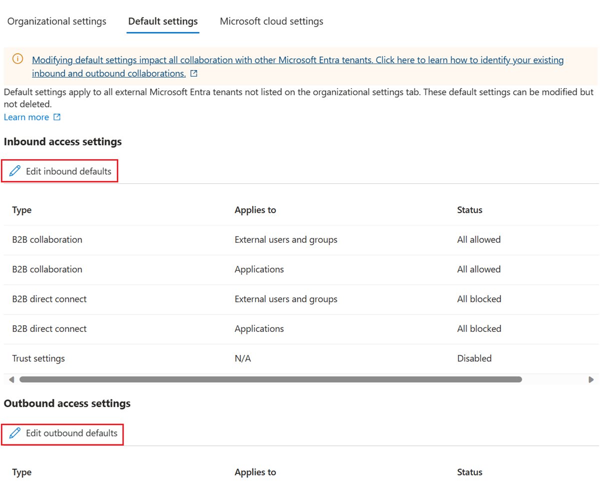Click the info icon in the warning banner
Image resolution: width=600 pixels, height=485 pixels.
point(17,59)
